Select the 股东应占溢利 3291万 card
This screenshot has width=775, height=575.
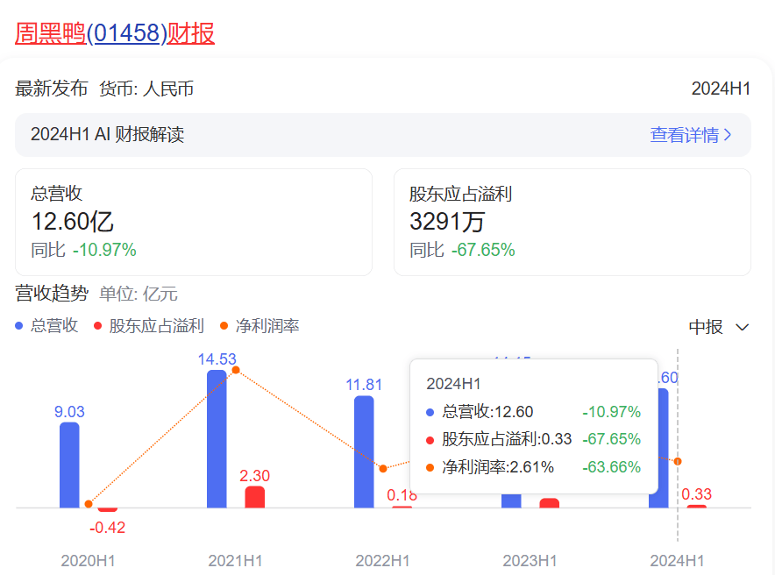pos(572,223)
